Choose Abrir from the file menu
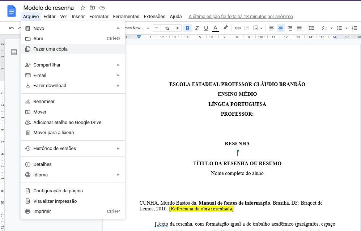The image size is (361, 231). pyautogui.click(x=73, y=38)
